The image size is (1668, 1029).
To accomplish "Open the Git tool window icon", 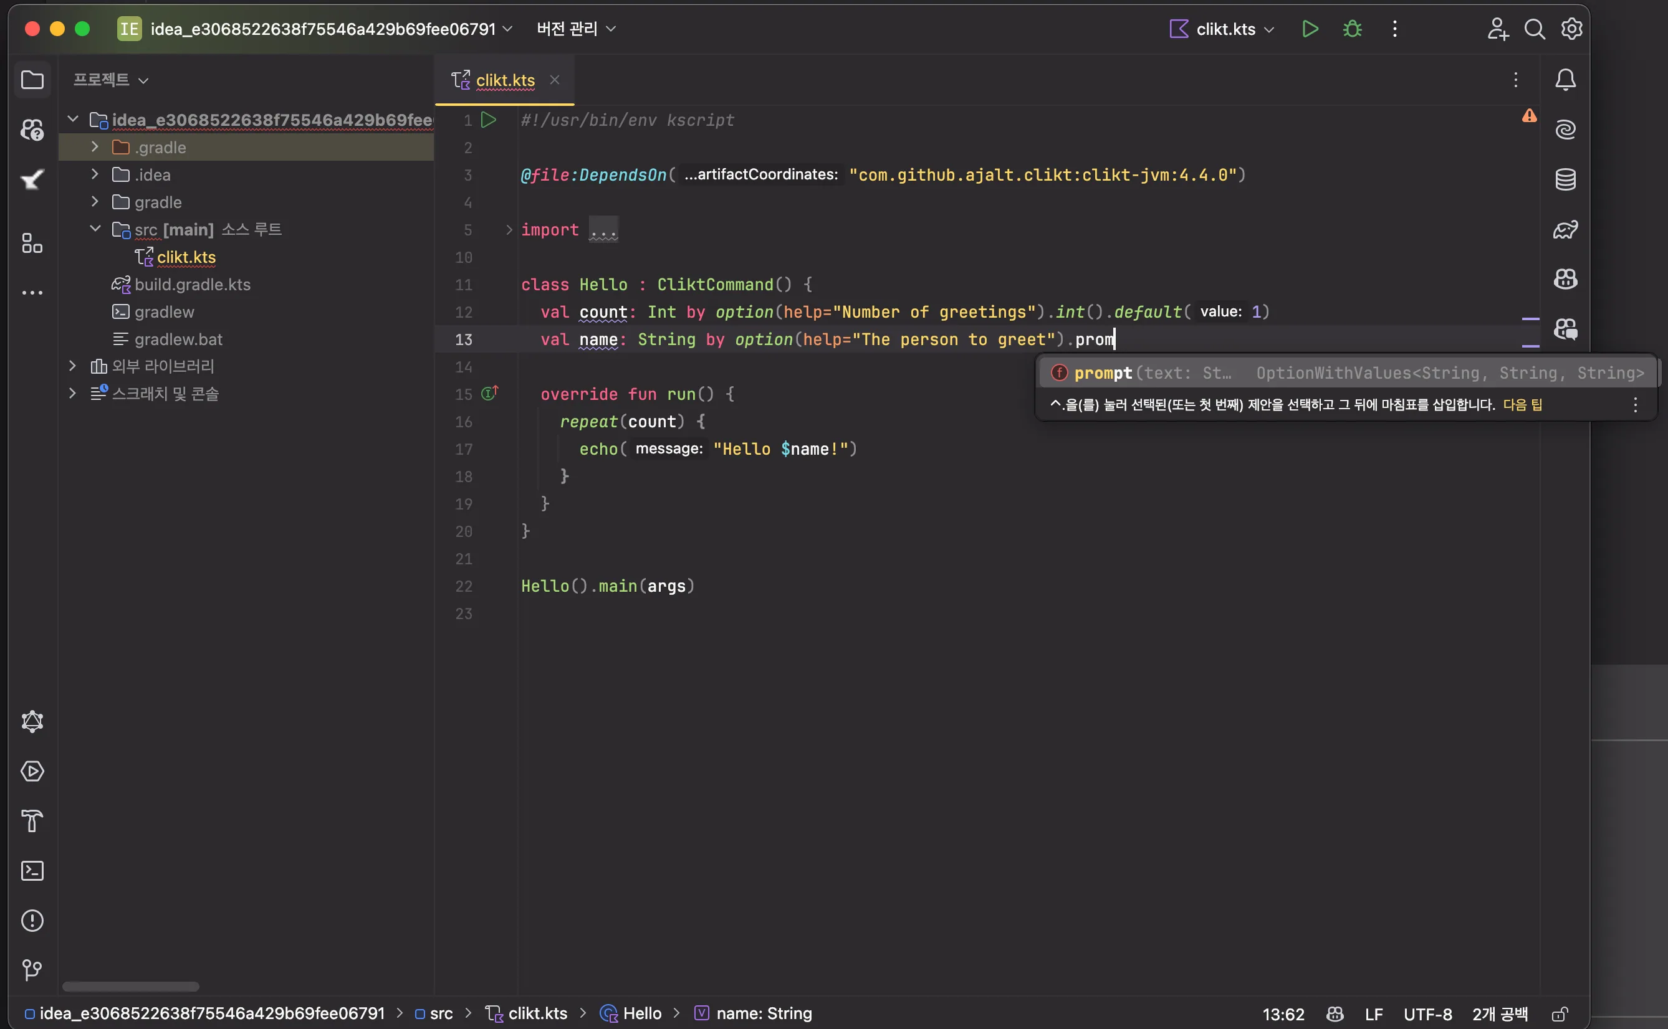I will (x=32, y=970).
